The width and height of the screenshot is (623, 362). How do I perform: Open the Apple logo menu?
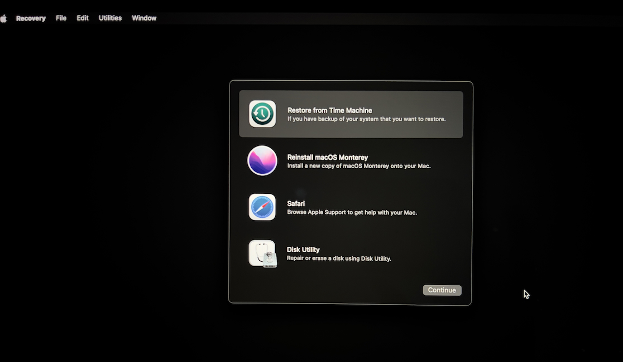tap(3, 18)
